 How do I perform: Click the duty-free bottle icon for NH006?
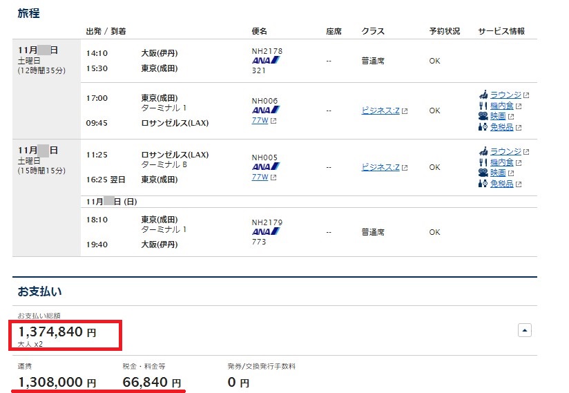483,127
